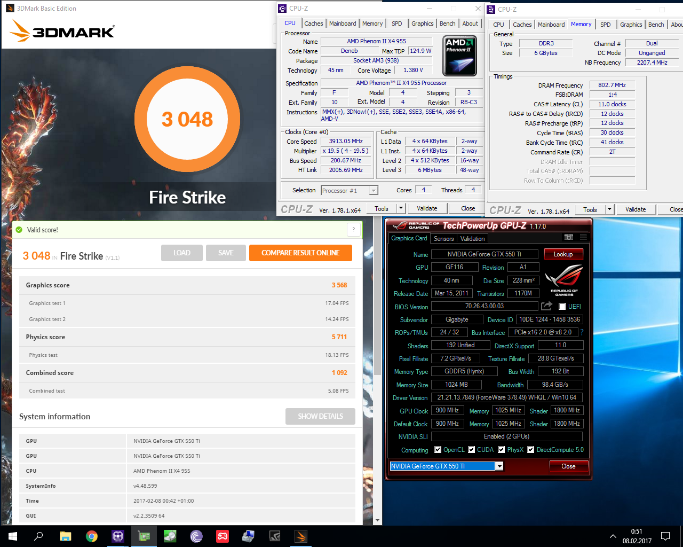Open GPU-Z hamburger menu
This screenshot has height=547, width=683.
[583, 238]
